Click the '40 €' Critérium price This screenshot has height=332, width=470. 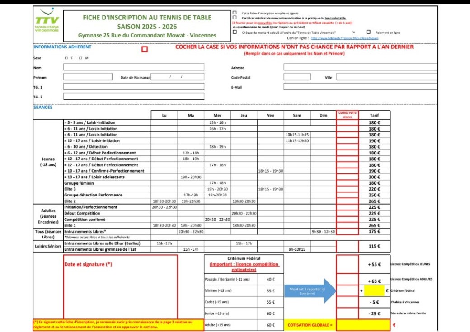[x=270, y=279]
